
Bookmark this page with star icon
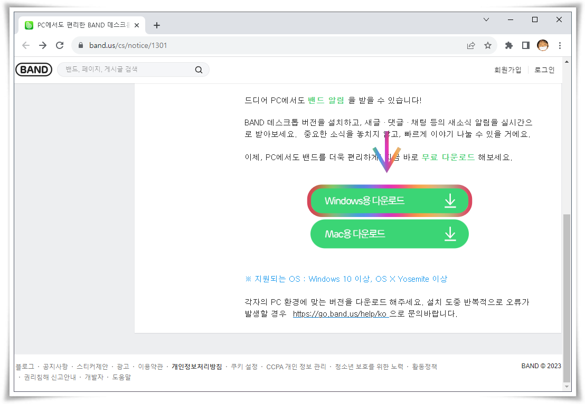(x=488, y=45)
